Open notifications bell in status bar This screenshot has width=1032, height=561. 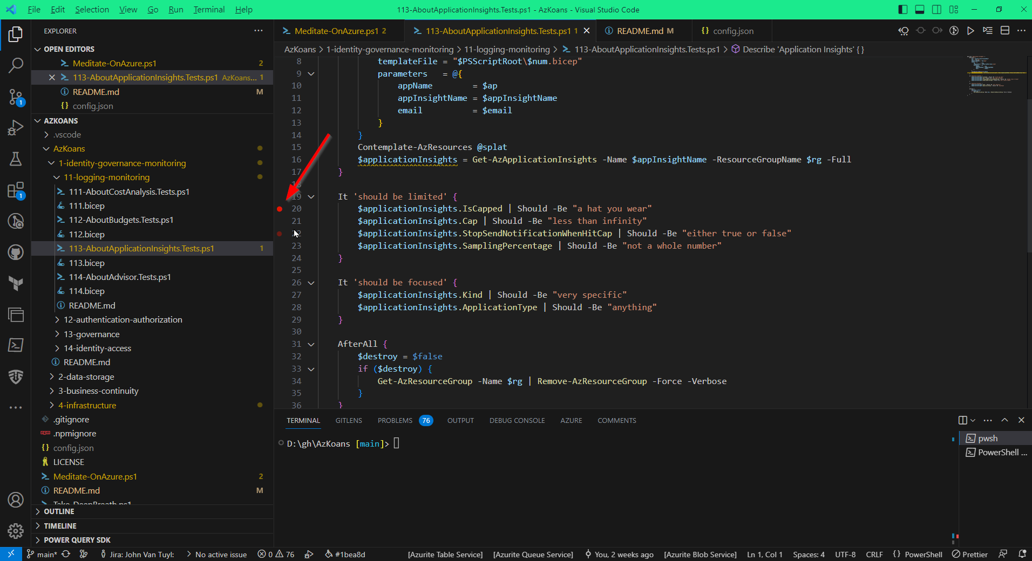pyautogui.click(x=1022, y=554)
